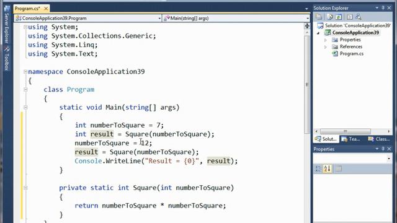397x223 pixels.
Task: Click the View Class Diagram icon
Action: point(359,17)
